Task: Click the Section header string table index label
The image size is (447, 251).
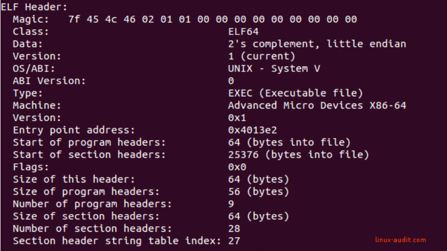Action: 117,241
